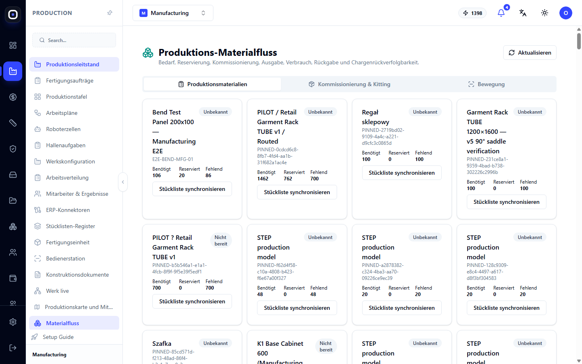Sync Stückliste for Bend Test Panel card

tap(192, 189)
